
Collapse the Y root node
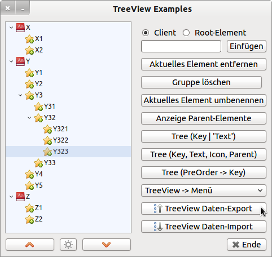11,61
